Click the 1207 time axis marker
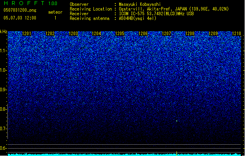The width and height of the screenshot is (245, 156). [x=166, y=33]
